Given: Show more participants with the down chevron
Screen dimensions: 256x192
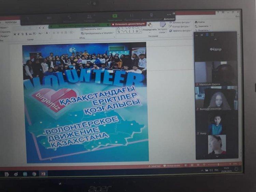Looking at the screenshot, I should [217, 157].
